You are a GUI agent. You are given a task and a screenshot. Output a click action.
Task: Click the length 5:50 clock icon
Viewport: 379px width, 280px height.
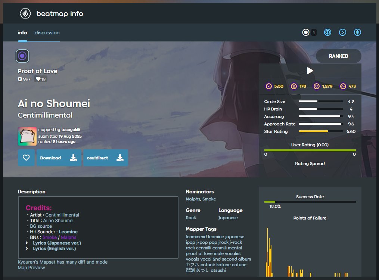(x=269, y=86)
